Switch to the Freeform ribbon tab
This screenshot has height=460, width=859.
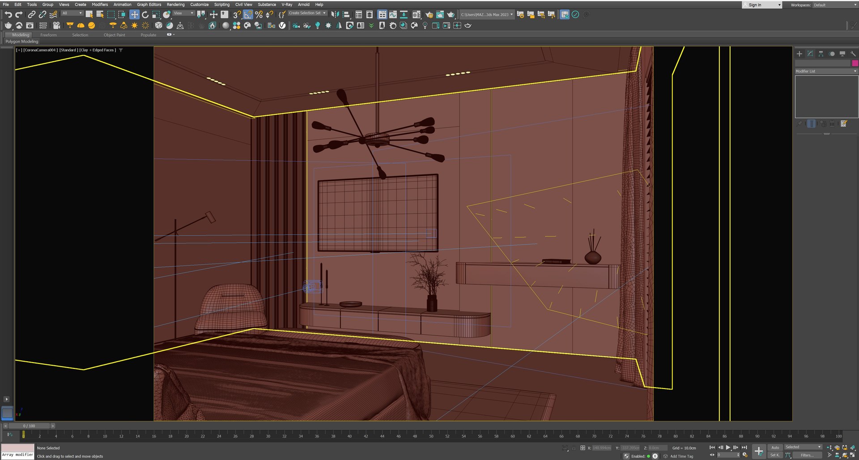click(x=48, y=35)
